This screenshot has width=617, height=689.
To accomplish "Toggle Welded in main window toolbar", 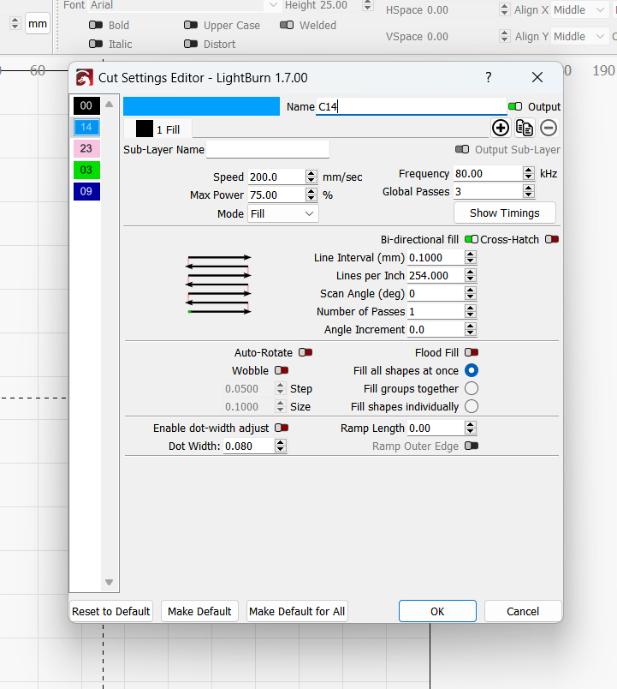I will tap(287, 25).
